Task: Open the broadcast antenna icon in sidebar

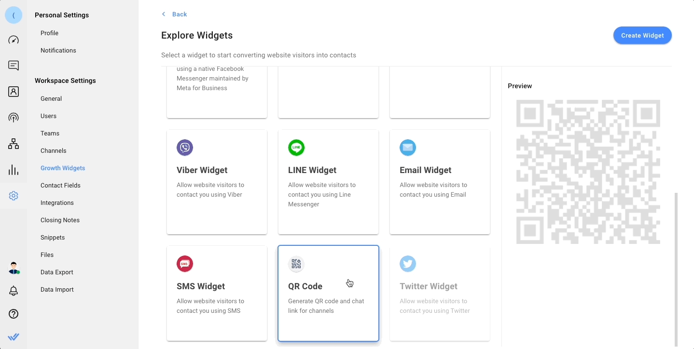Action: [x=14, y=118]
